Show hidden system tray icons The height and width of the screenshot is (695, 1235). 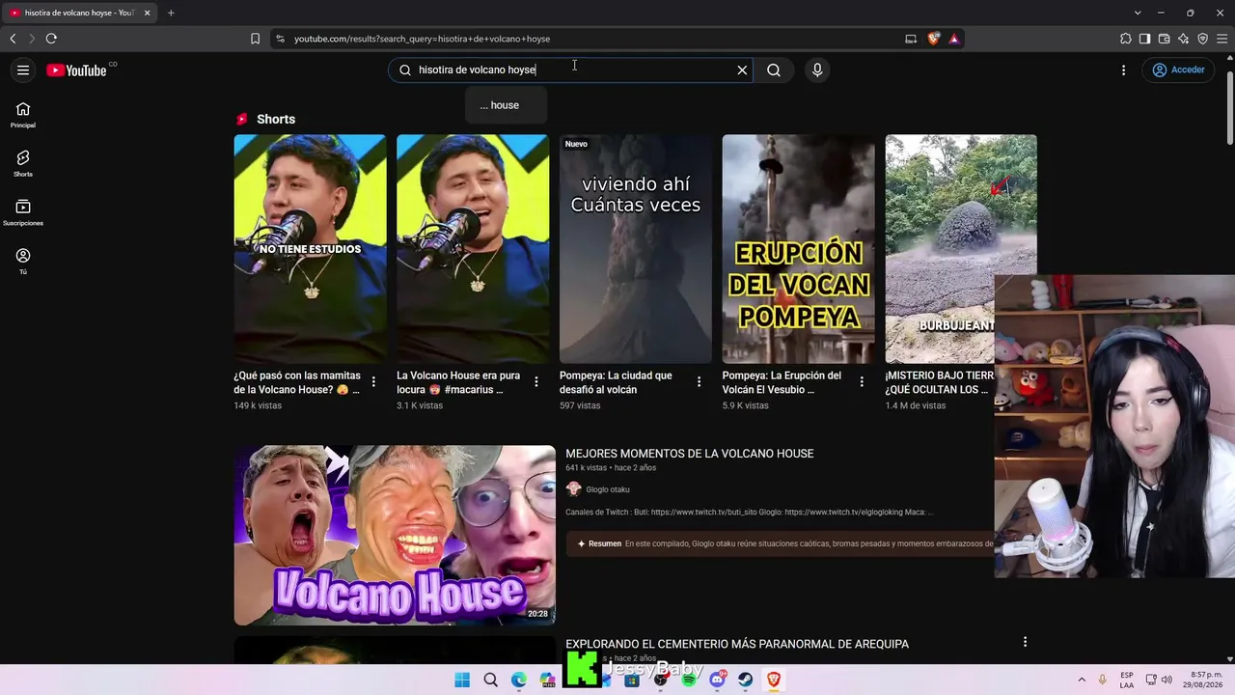pyautogui.click(x=1082, y=680)
